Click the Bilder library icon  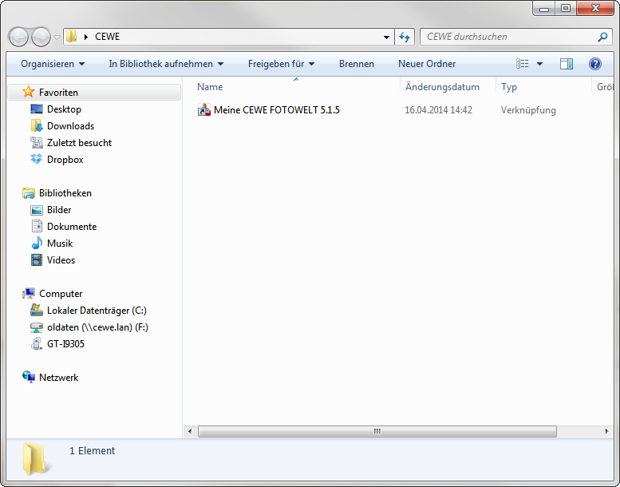(37, 210)
